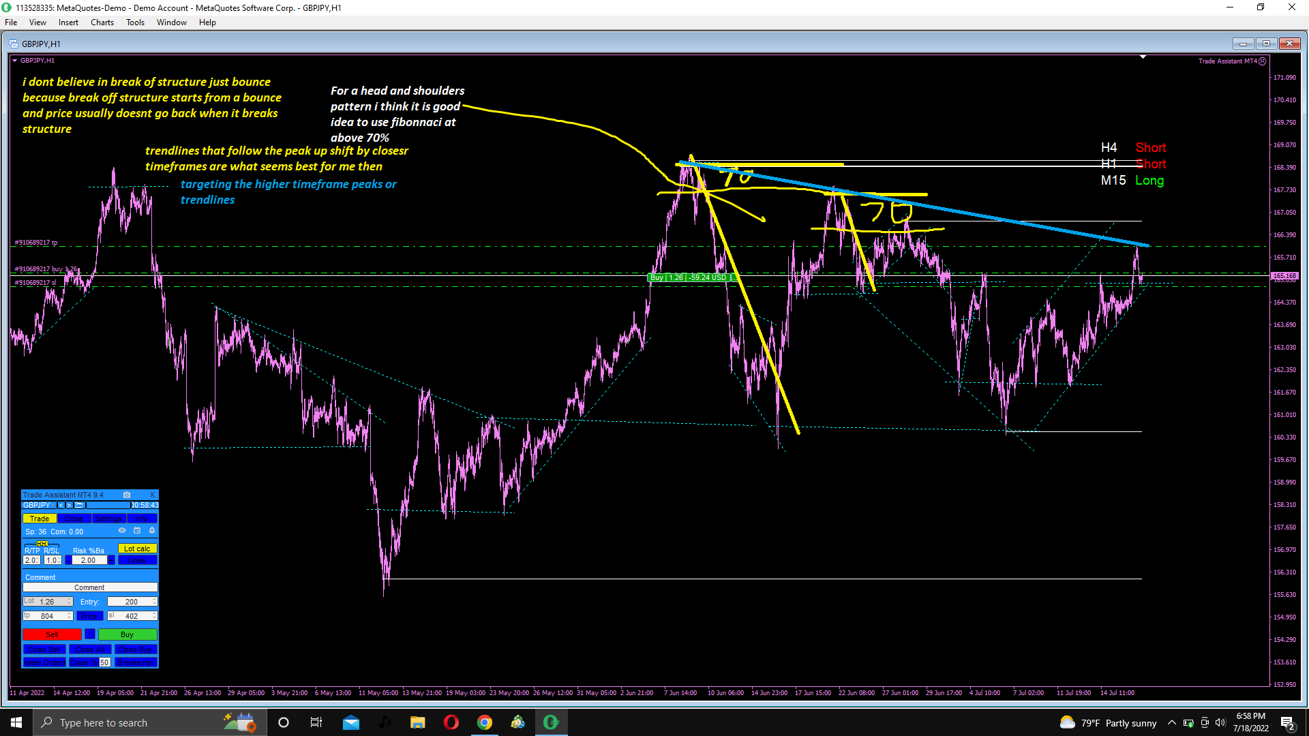This screenshot has height=736, width=1309.
Task: Adjust the Lot size spinner arrows
Action: (69, 602)
